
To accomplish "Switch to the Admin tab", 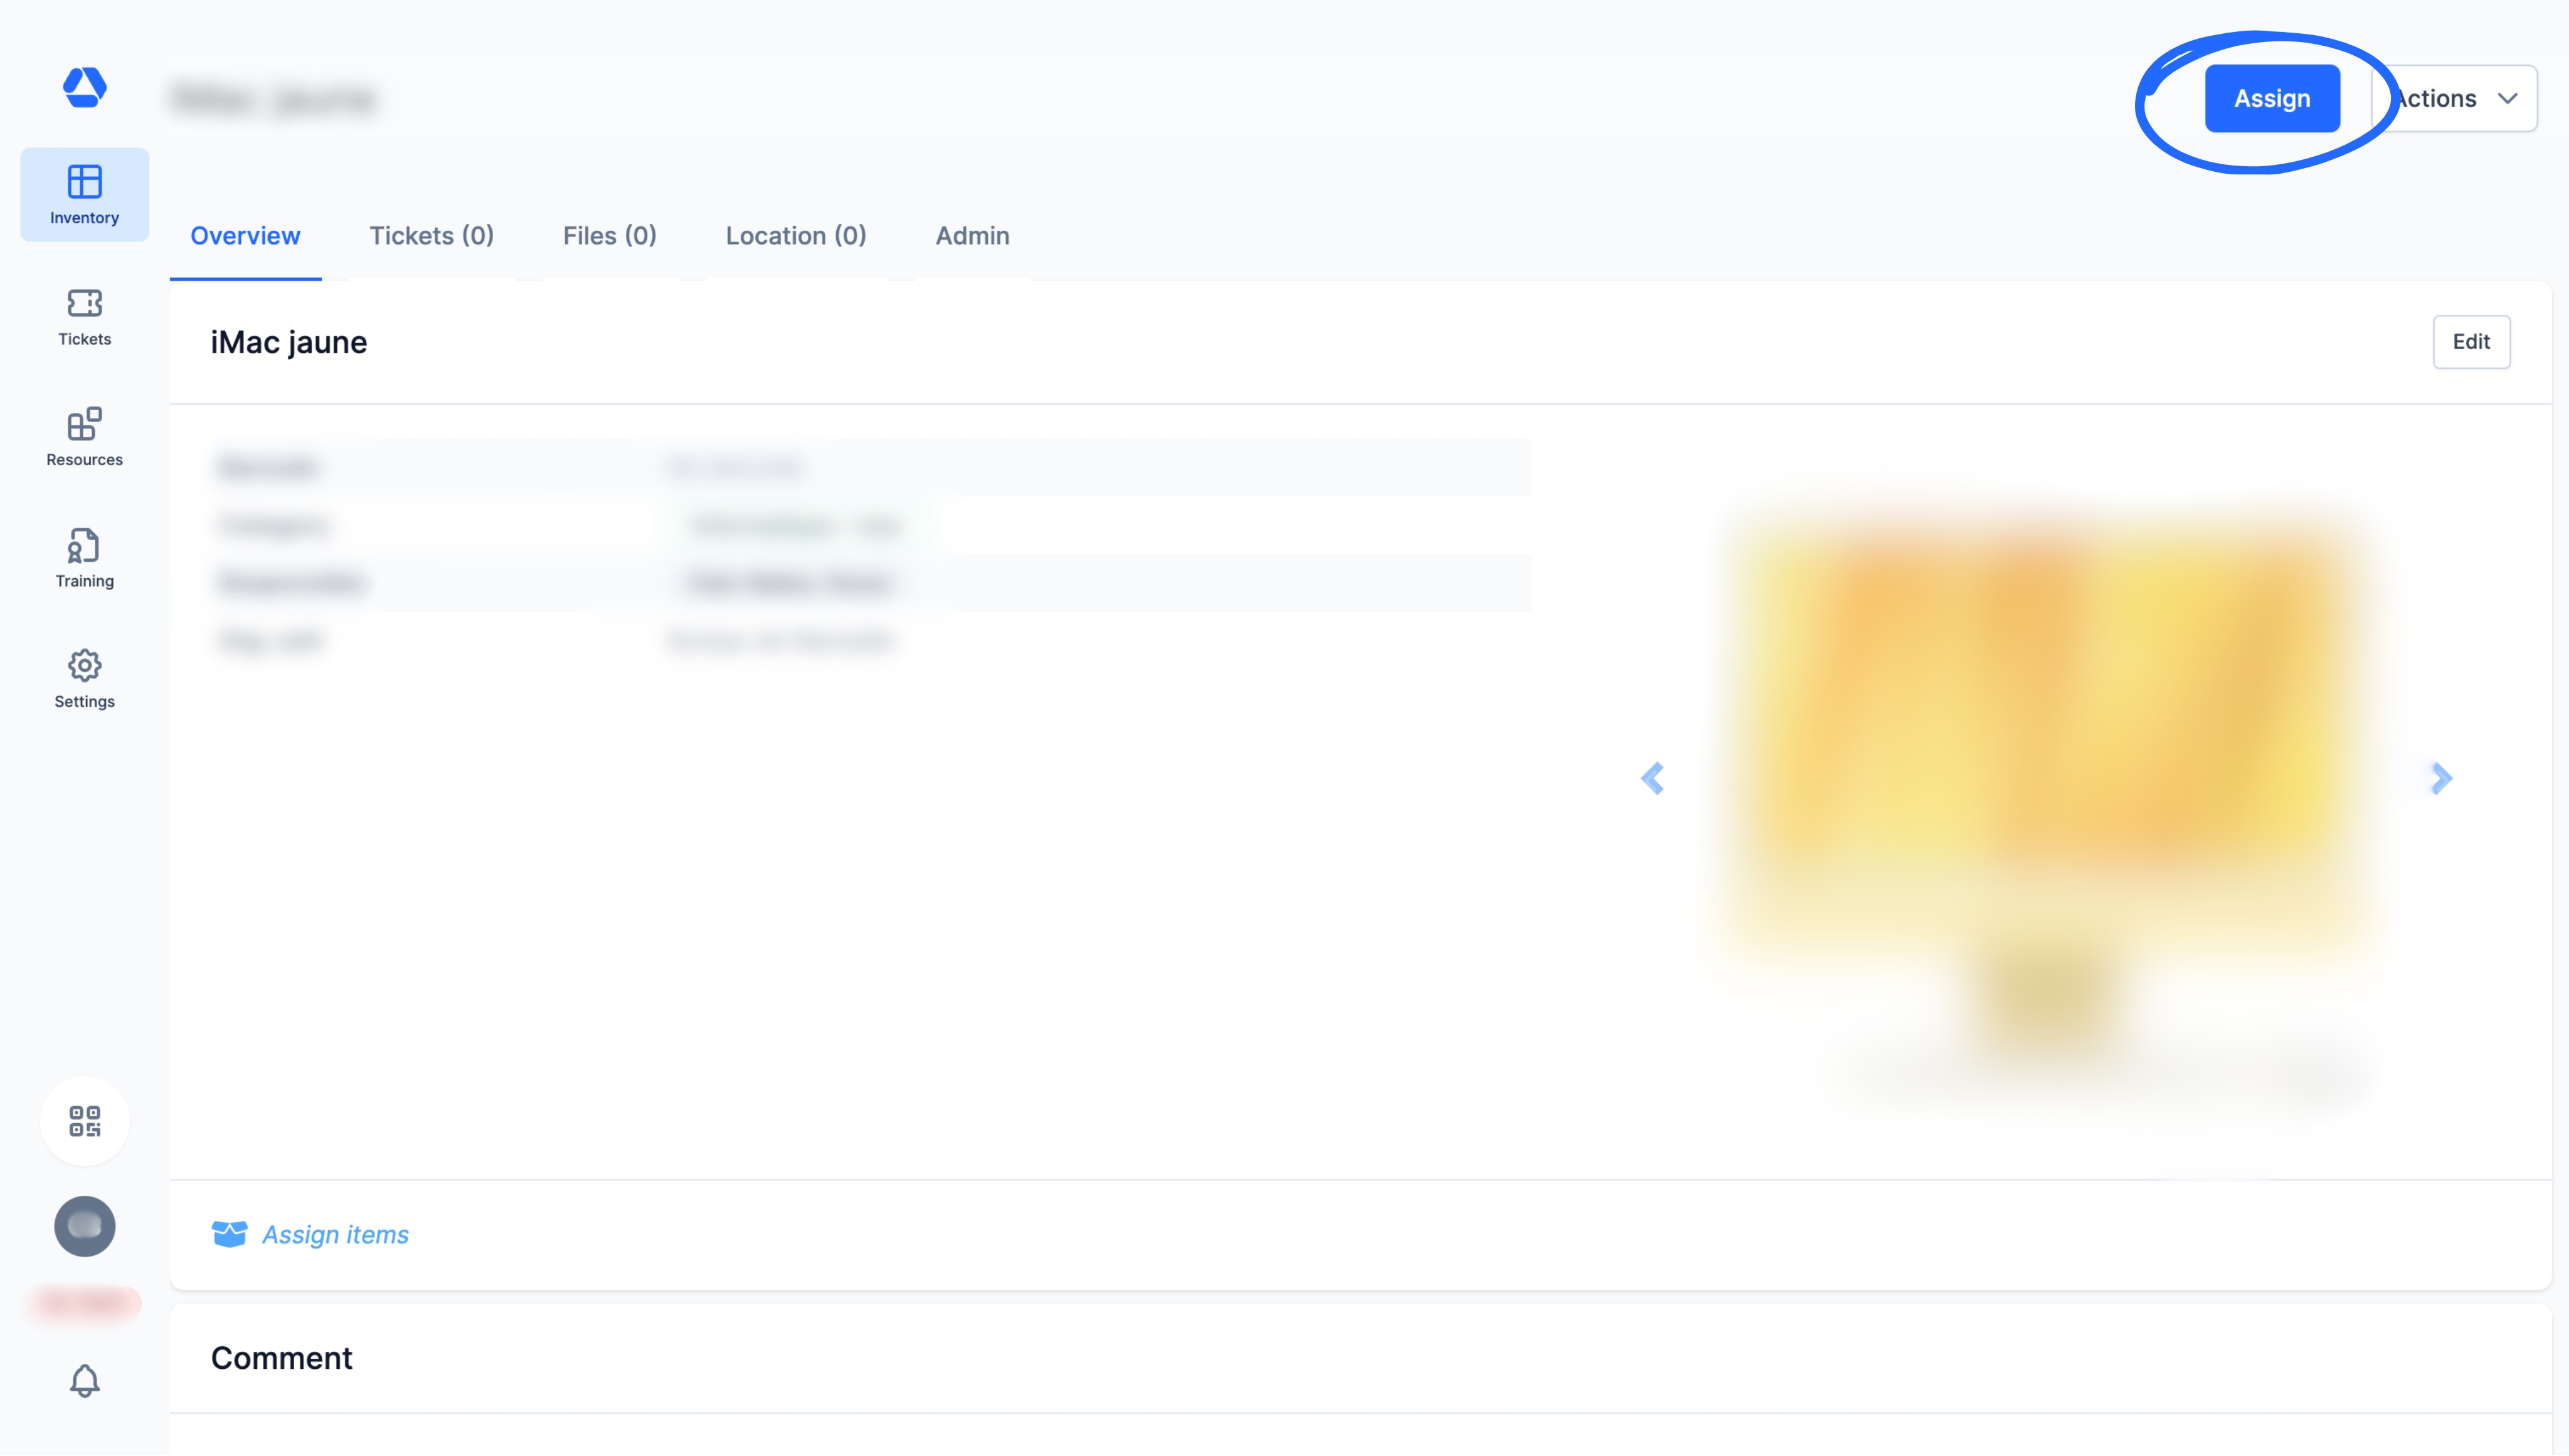I will (x=972, y=236).
